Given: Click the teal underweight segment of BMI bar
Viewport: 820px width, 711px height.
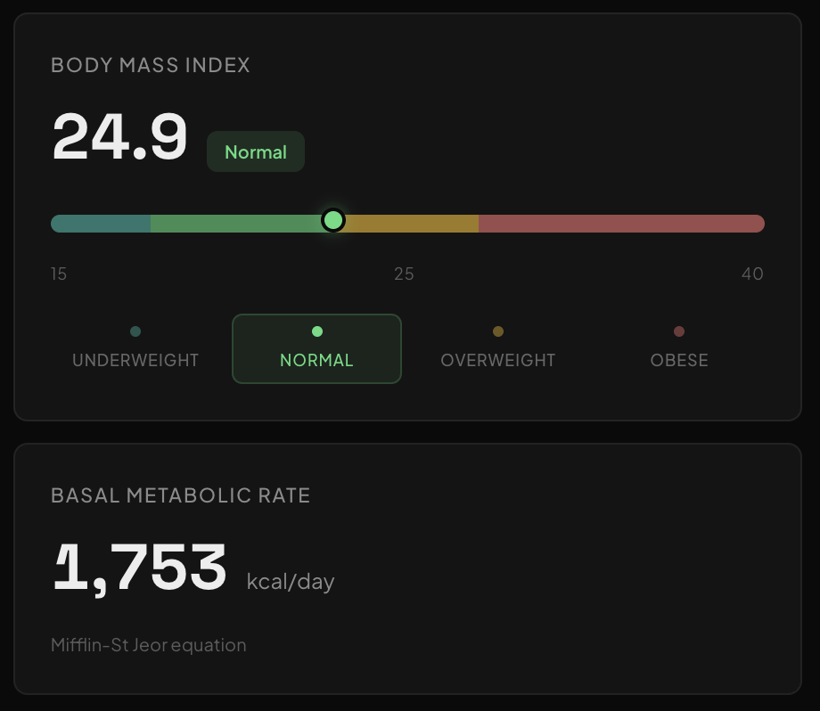Looking at the screenshot, I should pyautogui.click(x=101, y=223).
